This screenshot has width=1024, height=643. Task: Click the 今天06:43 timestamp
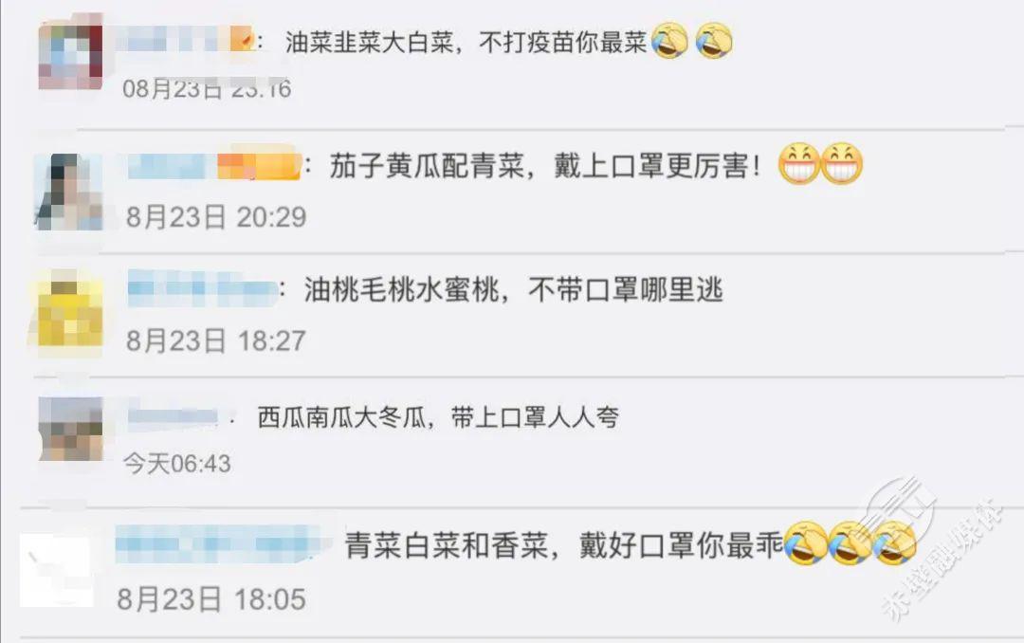click(177, 464)
